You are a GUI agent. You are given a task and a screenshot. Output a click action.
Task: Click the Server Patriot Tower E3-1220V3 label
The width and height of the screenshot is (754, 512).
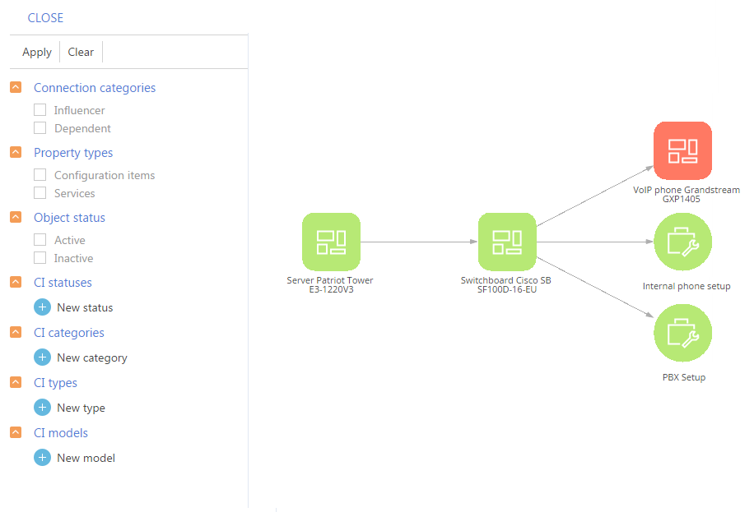click(330, 284)
